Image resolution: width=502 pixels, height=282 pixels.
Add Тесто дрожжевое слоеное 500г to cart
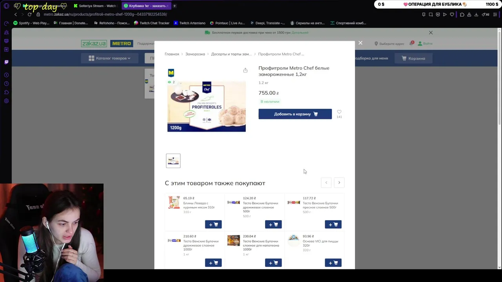(x=273, y=224)
